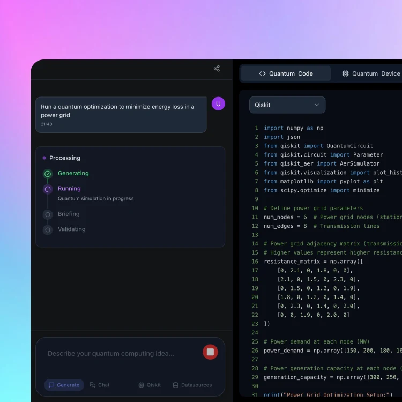Click the user message about power grid

click(x=121, y=115)
